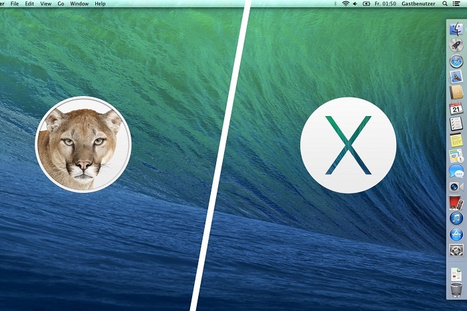467x311 pixels.
Task: Open volume control in menu bar
Action: coord(355,3)
